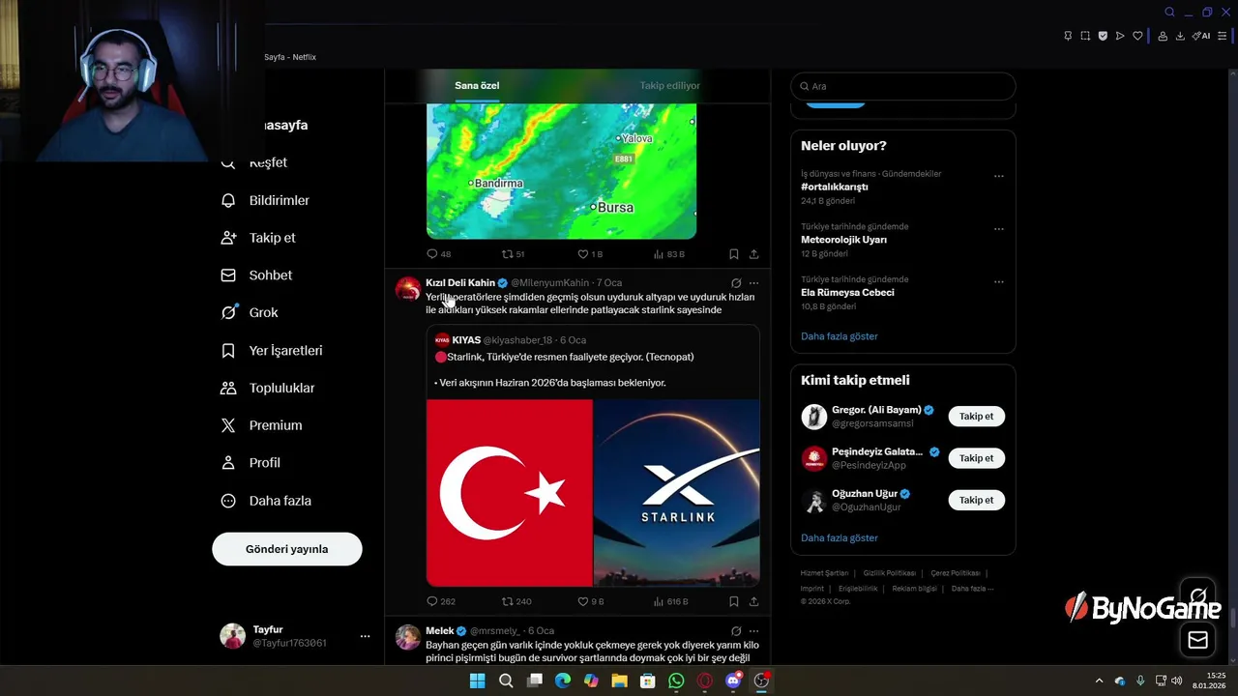Image resolution: width=1238 pixels, height=696 pixels.
Task: Open options for the #ortalıkkarıştı trend
Action: 999,176
